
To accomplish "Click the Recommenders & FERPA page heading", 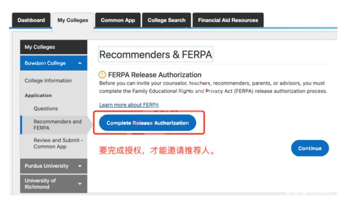I will point(156,54).
